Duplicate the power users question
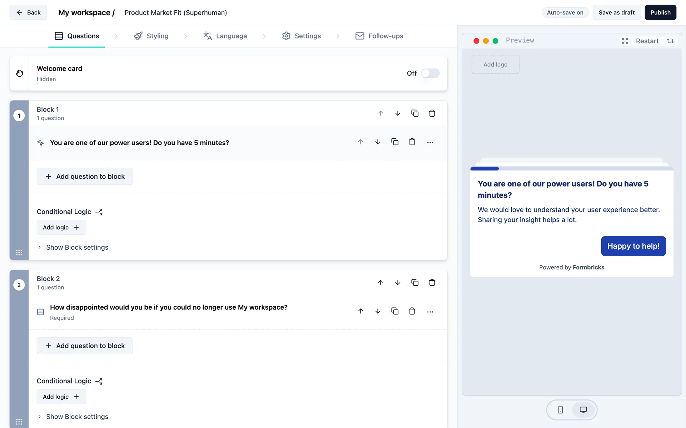The height and width of the screenshot is (428, 686). (395, 142)
